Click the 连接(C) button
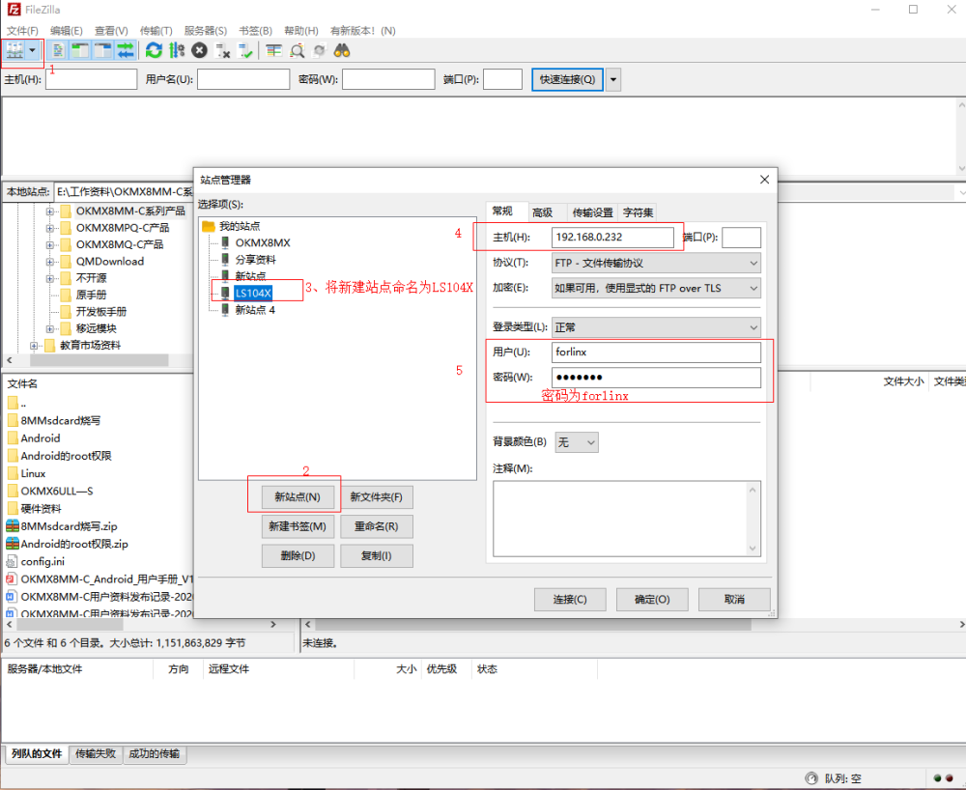The width and height of the screenshot is (966, 790). coord(570,599)
